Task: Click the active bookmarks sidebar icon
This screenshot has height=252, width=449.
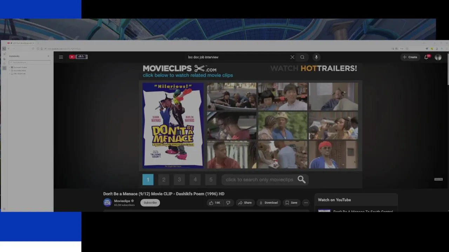Action: (x=4, y=68)
